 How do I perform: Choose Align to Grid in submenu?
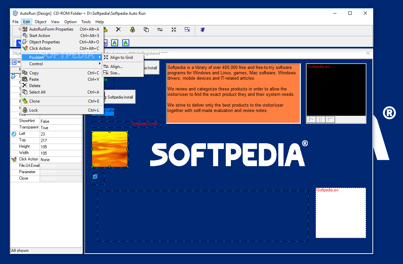click(x=123, y=57)
